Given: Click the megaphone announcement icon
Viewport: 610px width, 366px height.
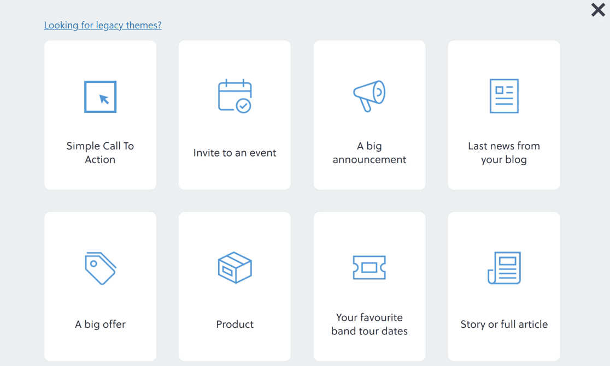Looking at the screenshot, I should pyautogui.click(x=369, y=96).
